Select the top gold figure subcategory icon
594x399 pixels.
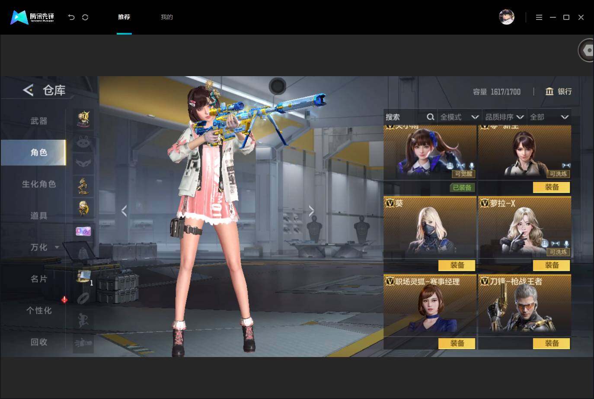83,119
